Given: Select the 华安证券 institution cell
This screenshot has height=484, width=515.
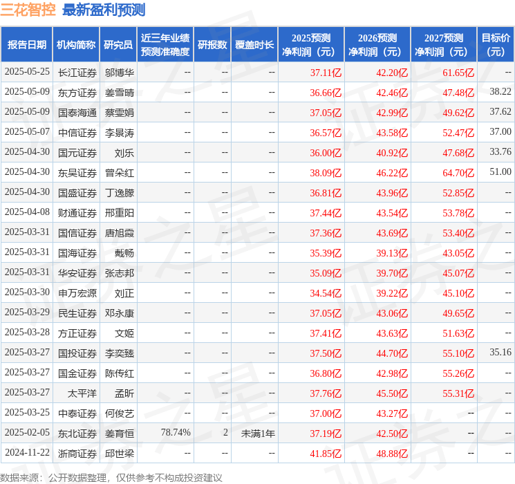Looking at the screenshot, I should click(x=77, y=273).
